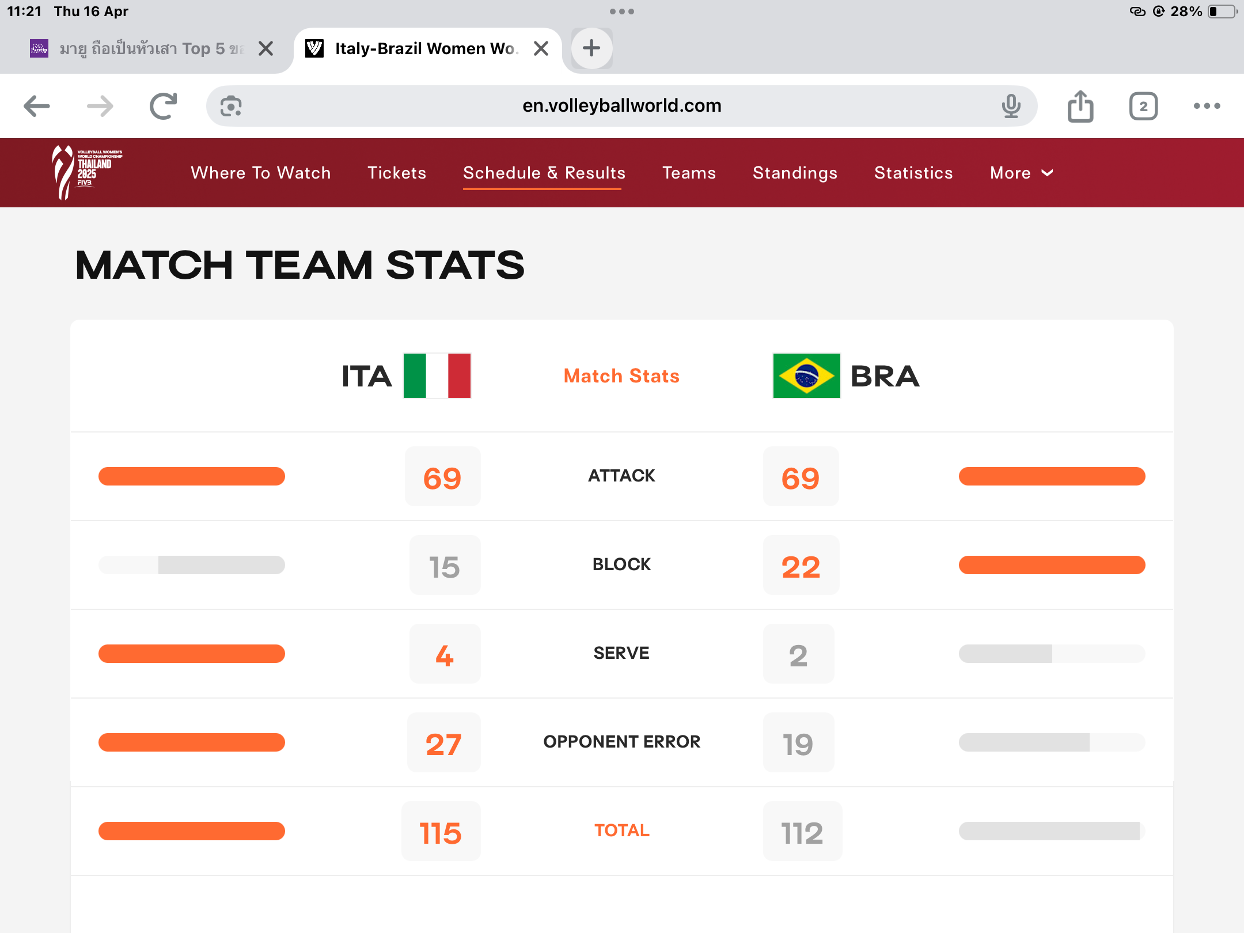This screenshot has width=1244, height=933.
Task: Open the tab switcher showing 2 tabs
Action: 1143,106
